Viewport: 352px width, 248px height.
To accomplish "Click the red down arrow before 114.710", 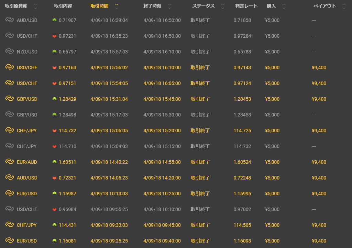I will click(54, 146).
